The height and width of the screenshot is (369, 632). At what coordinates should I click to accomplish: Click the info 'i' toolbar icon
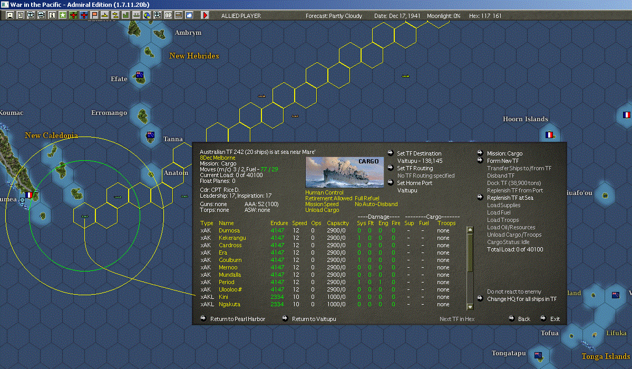pos(52,15)
